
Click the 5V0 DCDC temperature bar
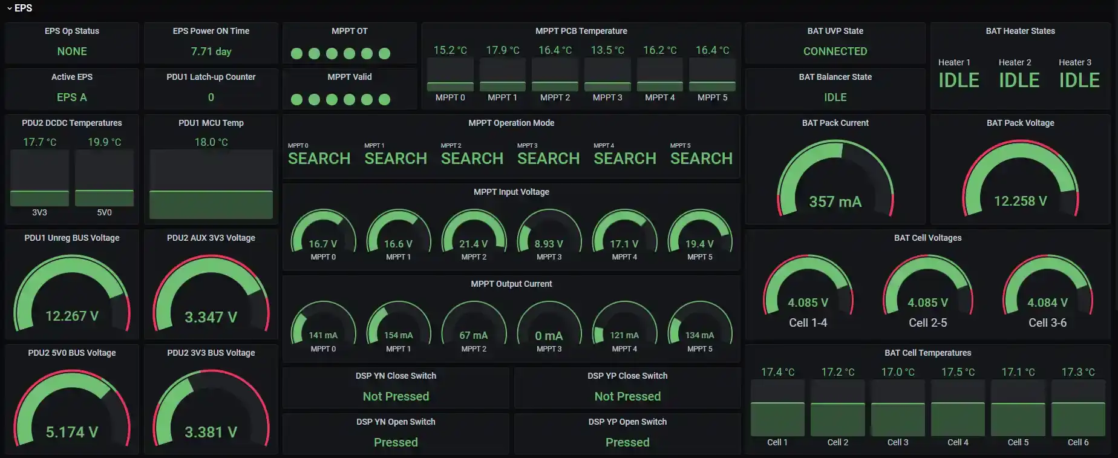pyautogui.click(x=104, y=178)
